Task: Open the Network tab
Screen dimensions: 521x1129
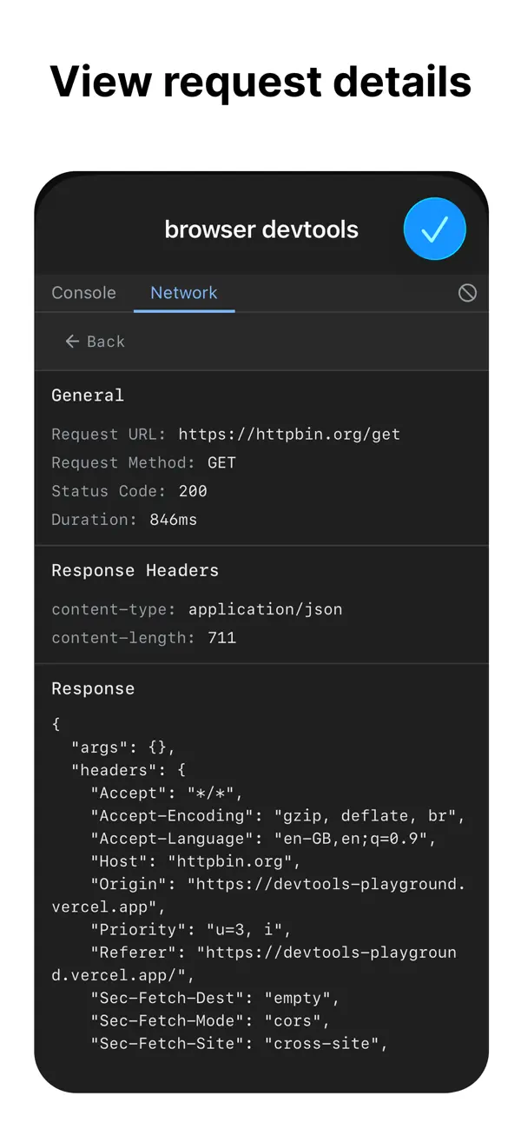Action: (184, 293)
